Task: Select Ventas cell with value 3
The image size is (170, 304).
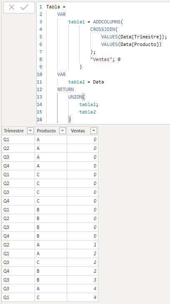Action: coord(82,280)
